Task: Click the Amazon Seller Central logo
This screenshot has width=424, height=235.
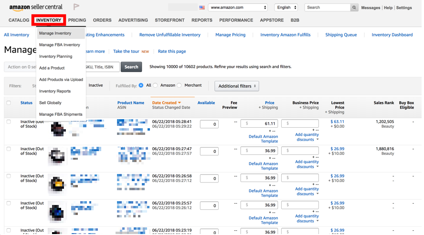Action: (36, 8)
